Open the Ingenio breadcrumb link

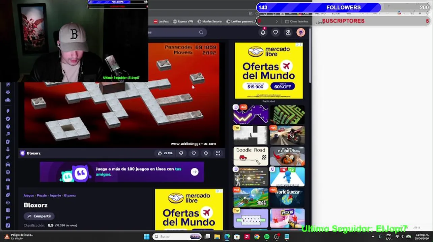tap(55, 195)
